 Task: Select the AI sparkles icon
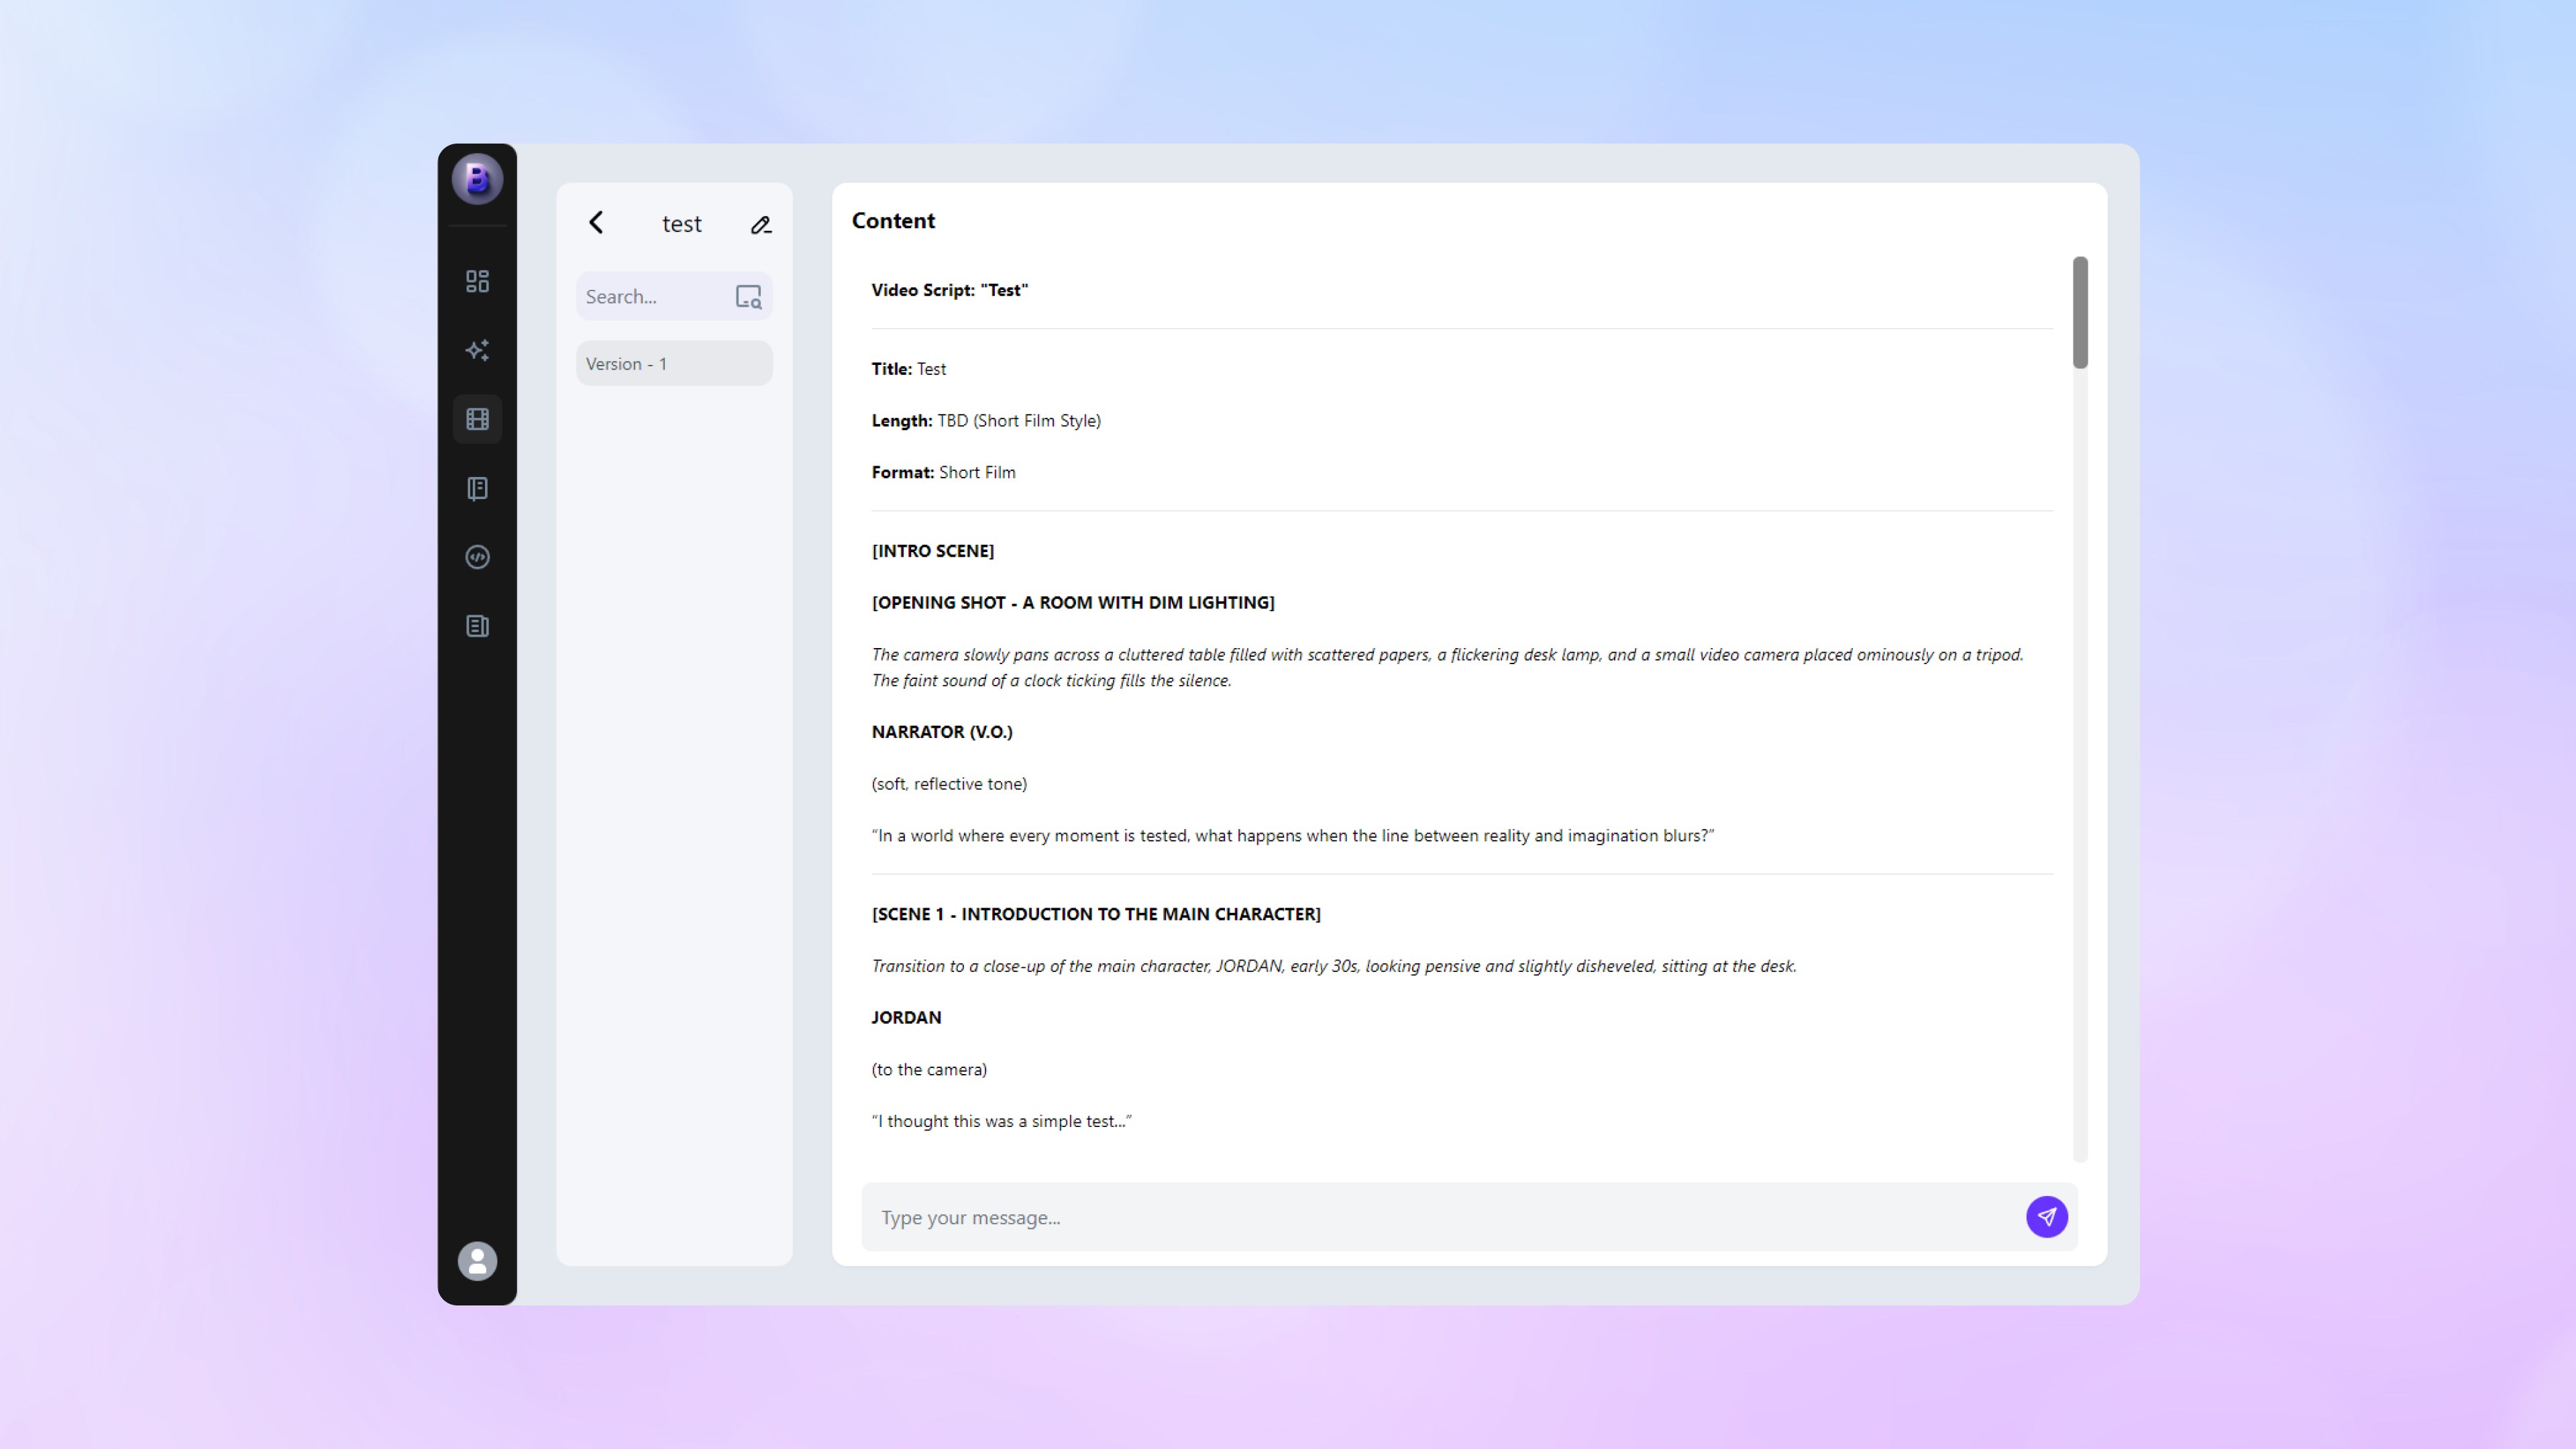tap(477, 350)
